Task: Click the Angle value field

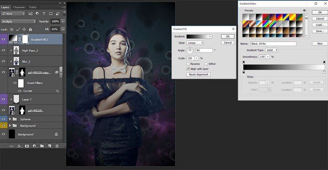Action: pyautogui.click(x=204, y=50)
